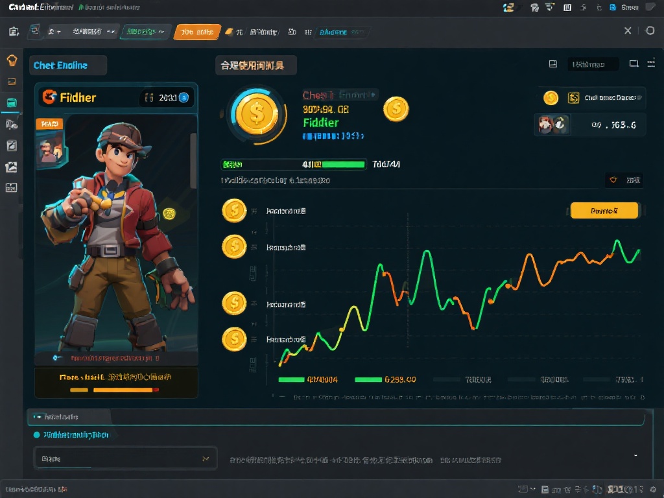Select the Chet Engine tab
The height and width of the screenshot is (498, 664).
(67, 65)
